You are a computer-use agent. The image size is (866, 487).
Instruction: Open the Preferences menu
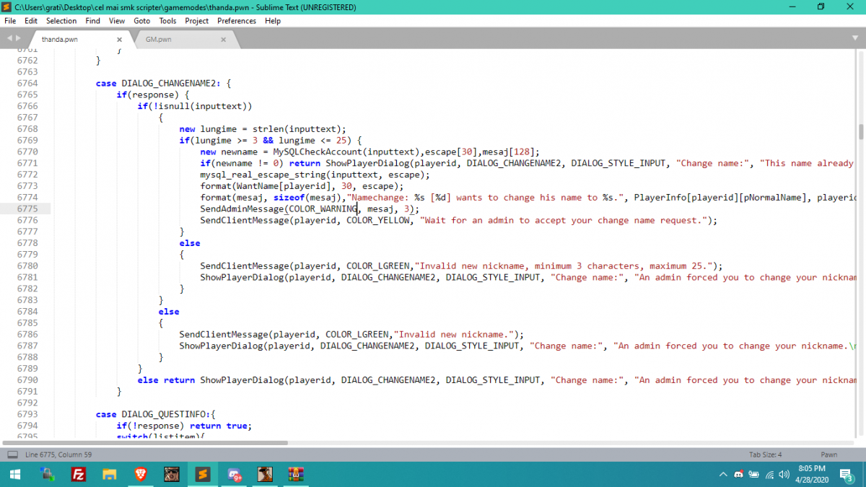(x=237, y=21)
